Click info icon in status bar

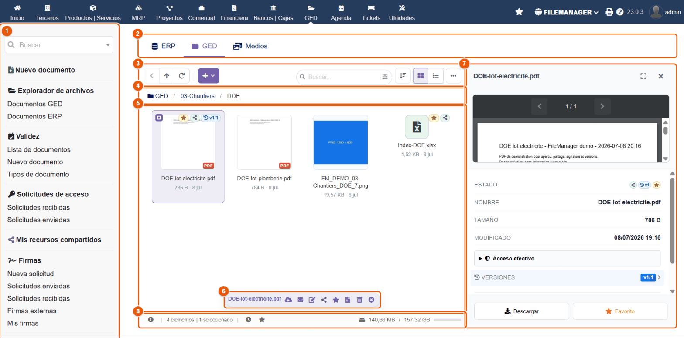[151, 319]
